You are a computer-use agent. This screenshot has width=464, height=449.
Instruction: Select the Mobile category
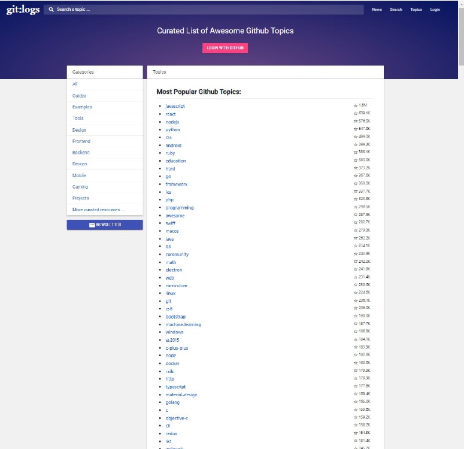(x=104, y=175)
